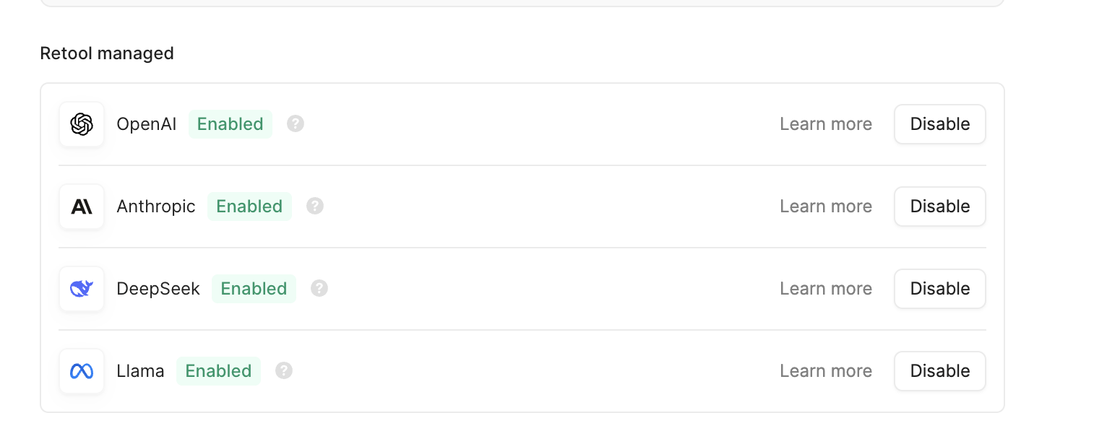
Task: Click the Llama Meta logo icon
Action: coord(82,371)
